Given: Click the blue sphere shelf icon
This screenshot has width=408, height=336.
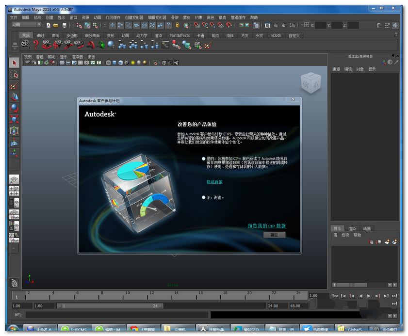Looking at the screenshot, I should tap(111, 45).
